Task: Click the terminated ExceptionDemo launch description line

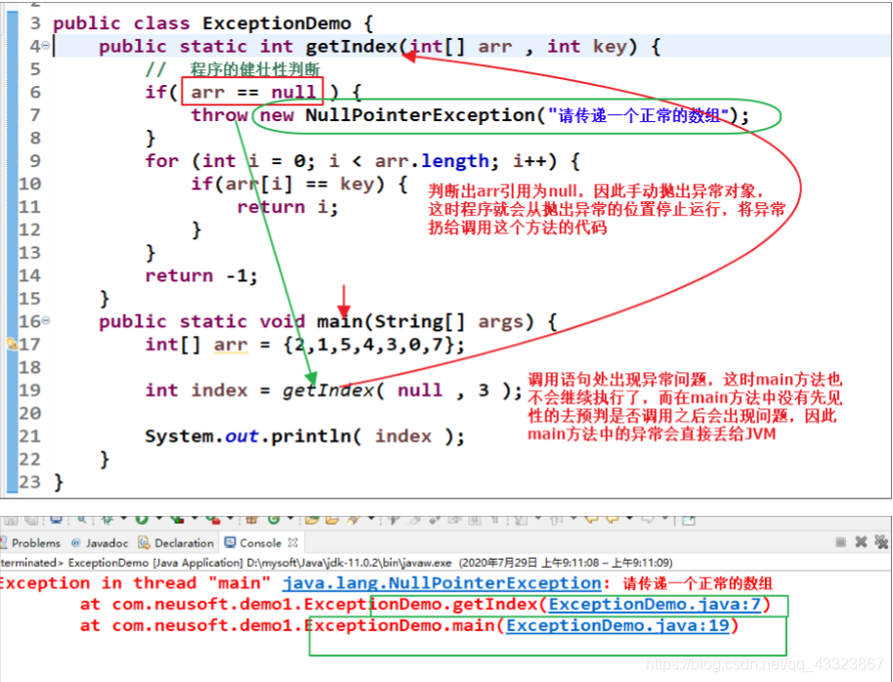Action: pos(336,563)
